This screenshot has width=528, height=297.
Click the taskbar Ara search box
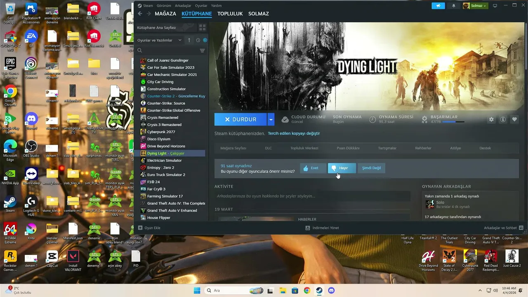[234, 290]
